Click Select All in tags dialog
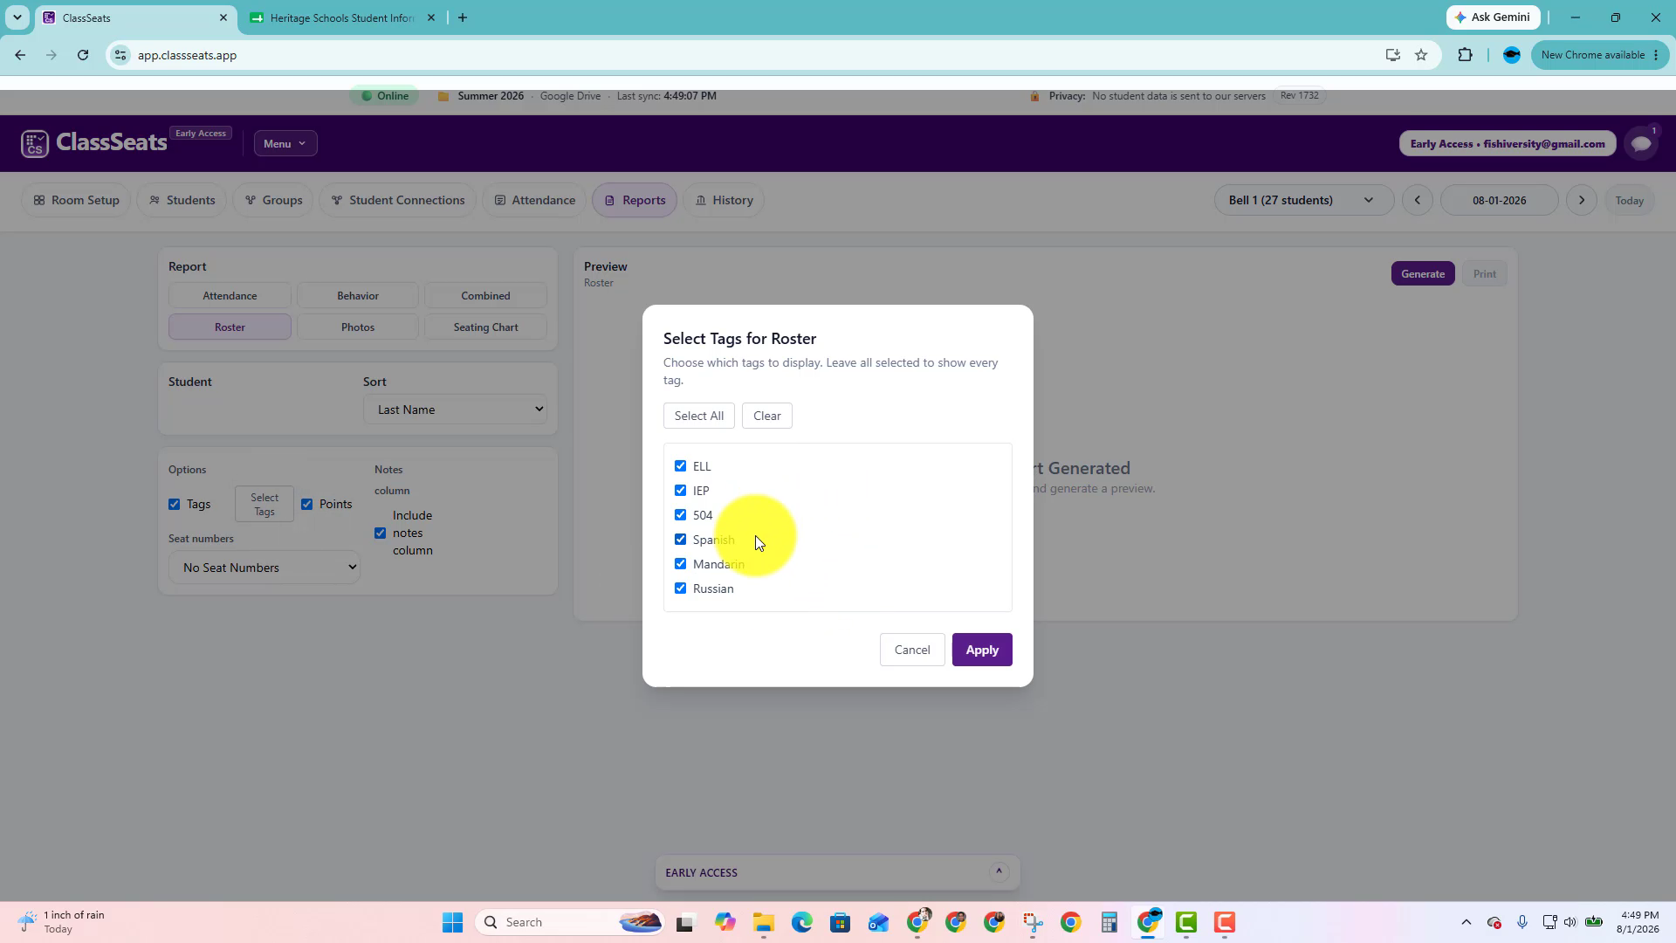 (699, 416)
